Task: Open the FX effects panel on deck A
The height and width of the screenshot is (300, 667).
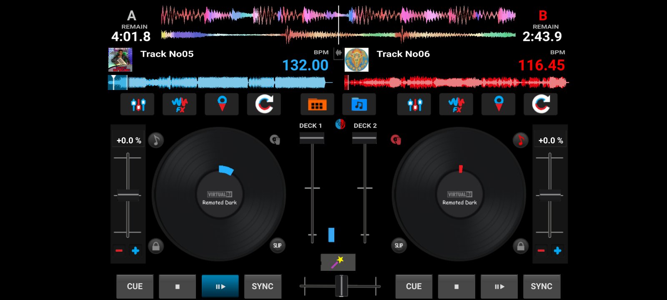Action: pyautogui.click(x=179, y=104)
